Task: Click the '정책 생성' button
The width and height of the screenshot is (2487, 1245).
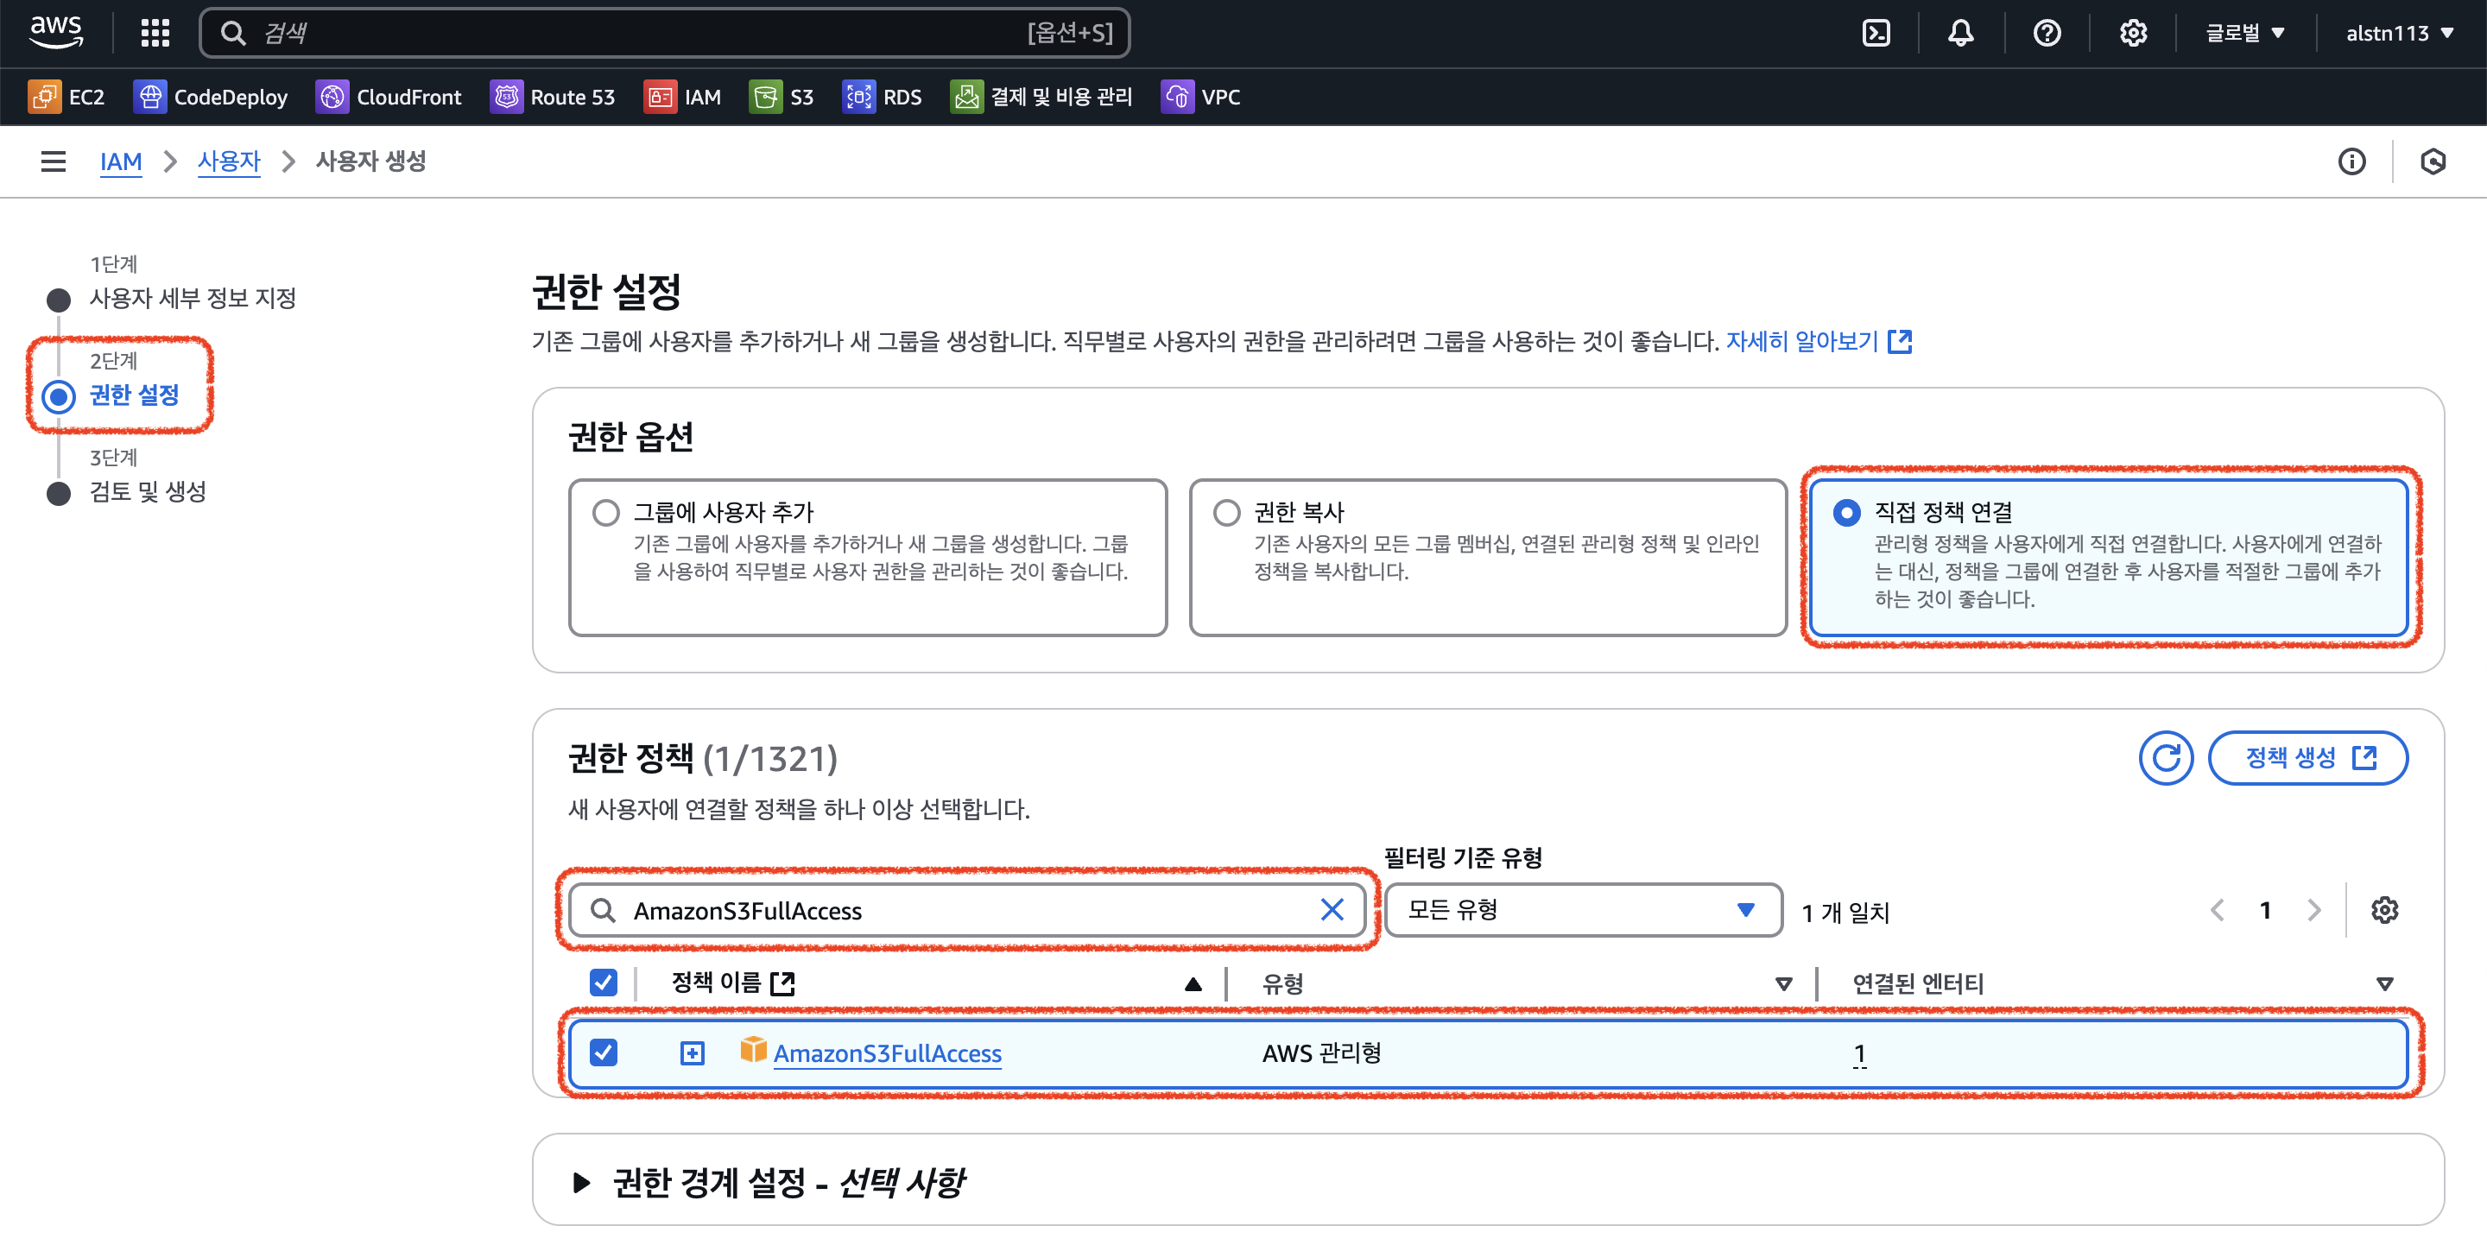Action: pos(2307,757)
